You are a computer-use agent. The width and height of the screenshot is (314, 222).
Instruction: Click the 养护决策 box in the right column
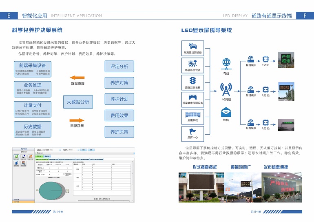tap(119, 132)
